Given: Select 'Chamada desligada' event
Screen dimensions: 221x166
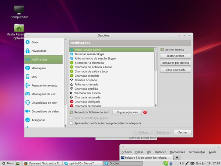Looking at the screenshot, I should point(112,102).
